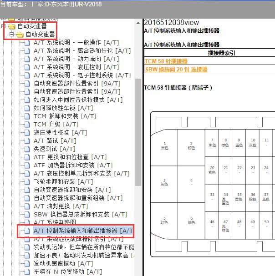Viewport: 275px width, 276px height.
Task: Toggle the top-level 自动变速器 folder expander
Action: [x=3, y=26]
